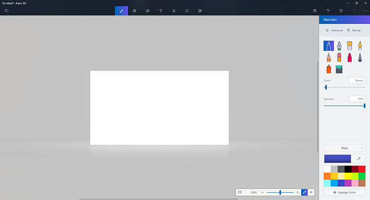The width and height of the screenshot is (370, 200).
Task: Select the red Crayon brush
Action: 349,58
